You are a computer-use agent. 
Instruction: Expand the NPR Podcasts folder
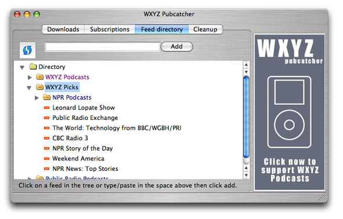pos(37,97)
